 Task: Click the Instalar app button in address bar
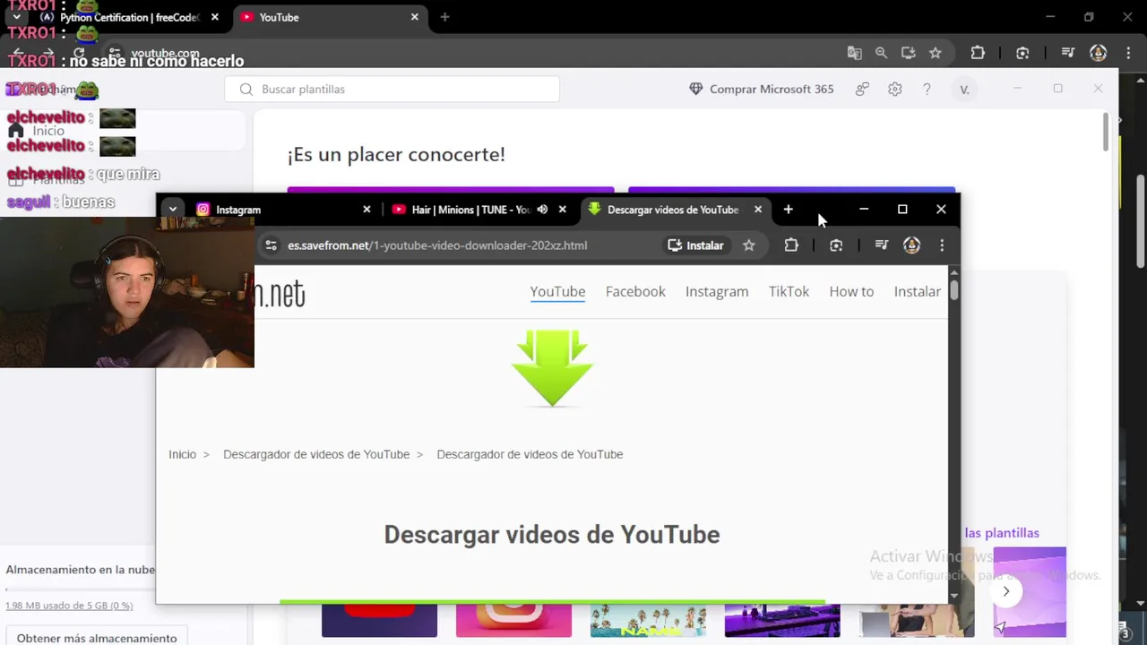coord(695,245)
